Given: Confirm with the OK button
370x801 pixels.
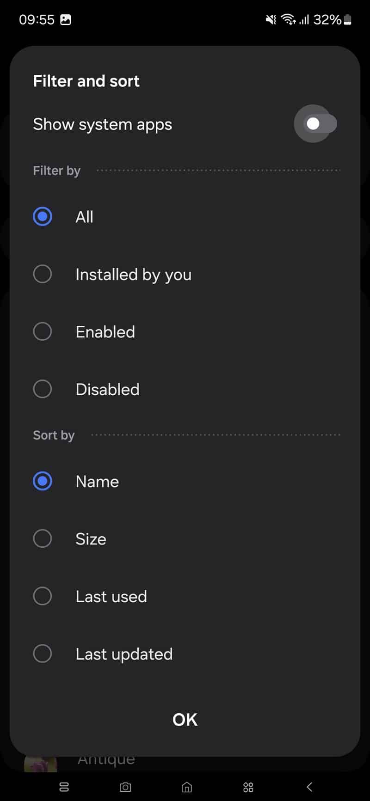Looking at the screenshot, I should pyautogui.click(x=185, y=719).
